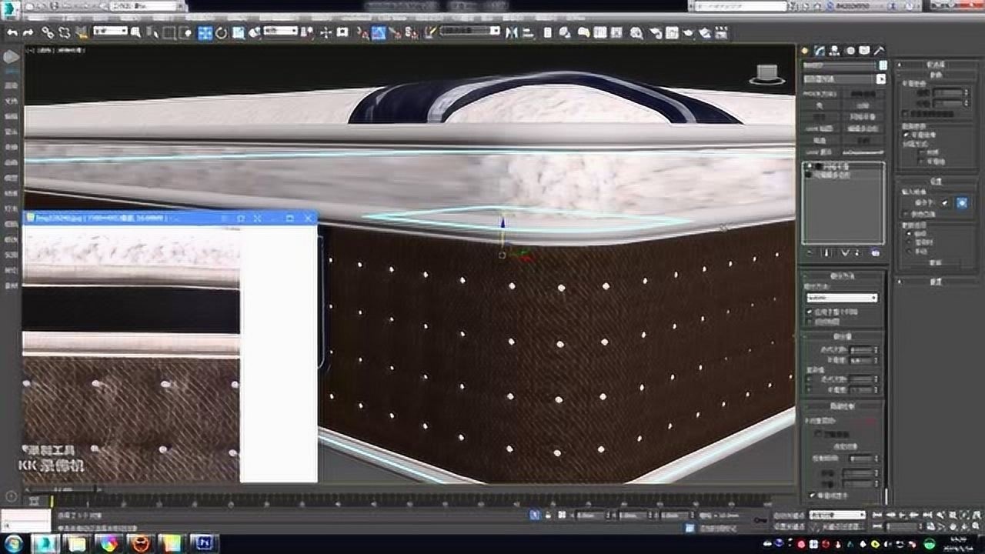Viewport: 985px width, 554px height.
Task: Click the ViewCube in viewport corner
Action: coord(766,74)
